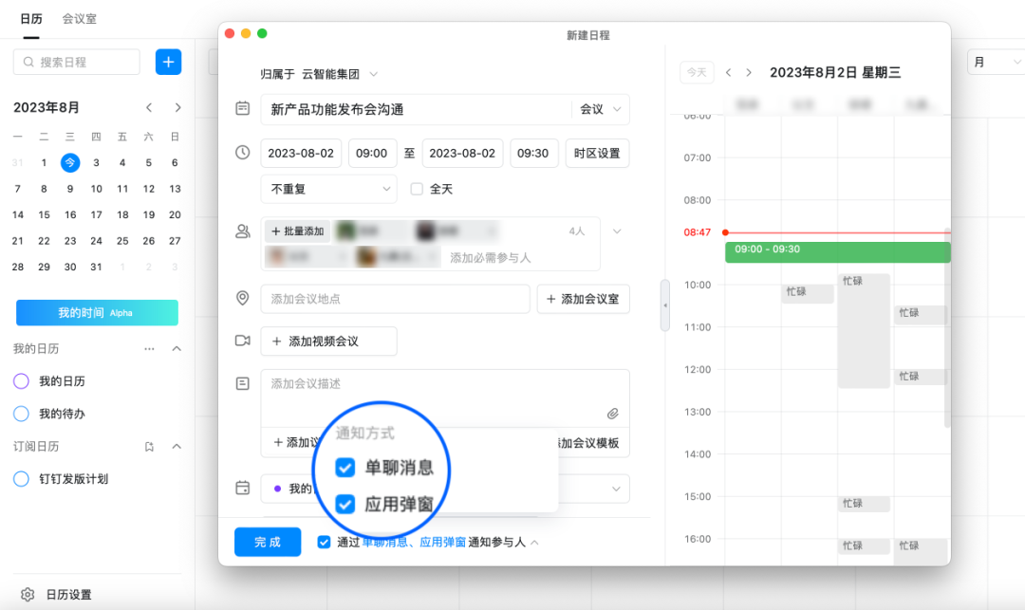
Task: Click the start time 09:00 field
Action: pos(372,154)
